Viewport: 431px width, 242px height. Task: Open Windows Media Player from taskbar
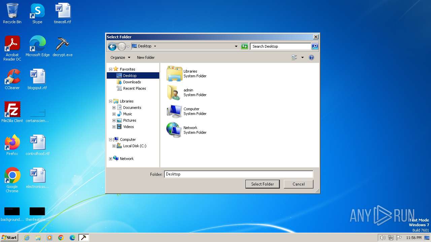[x=49, y=238]
